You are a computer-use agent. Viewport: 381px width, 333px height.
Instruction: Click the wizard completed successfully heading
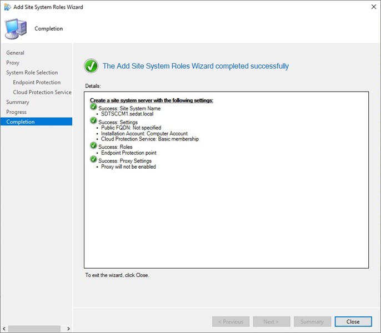[x=195, y=66]
